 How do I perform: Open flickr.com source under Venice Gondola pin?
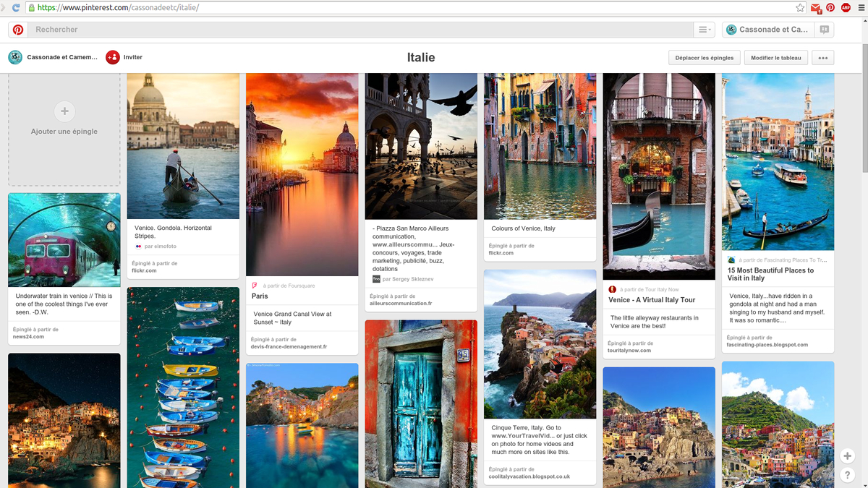(x=144, y=270)
